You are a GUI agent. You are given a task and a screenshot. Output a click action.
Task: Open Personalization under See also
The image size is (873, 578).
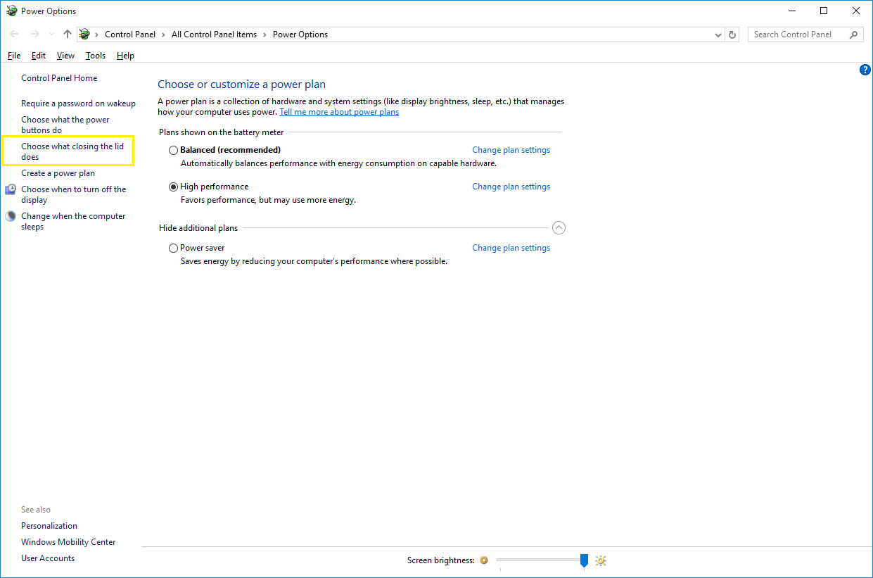click(49, 526)
